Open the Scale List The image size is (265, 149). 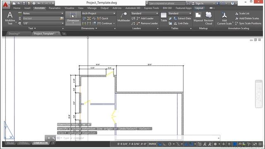(242, 13)
